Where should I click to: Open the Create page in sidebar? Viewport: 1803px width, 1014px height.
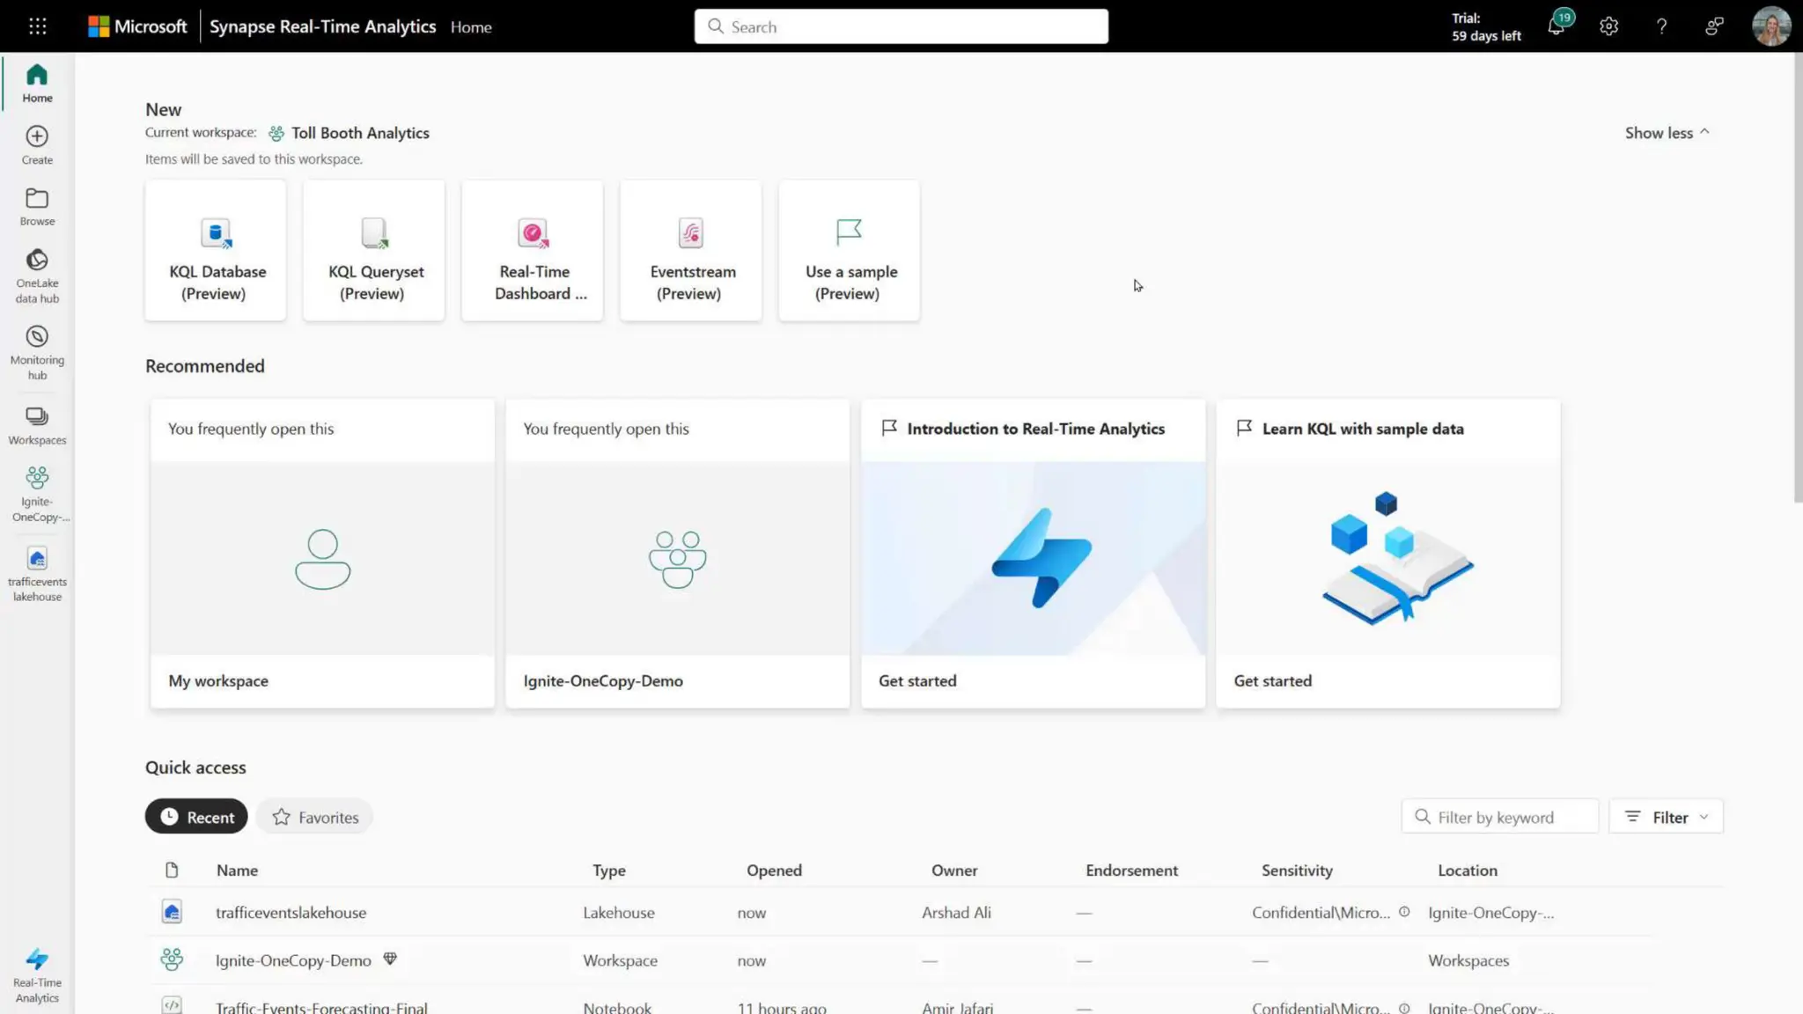37,145
